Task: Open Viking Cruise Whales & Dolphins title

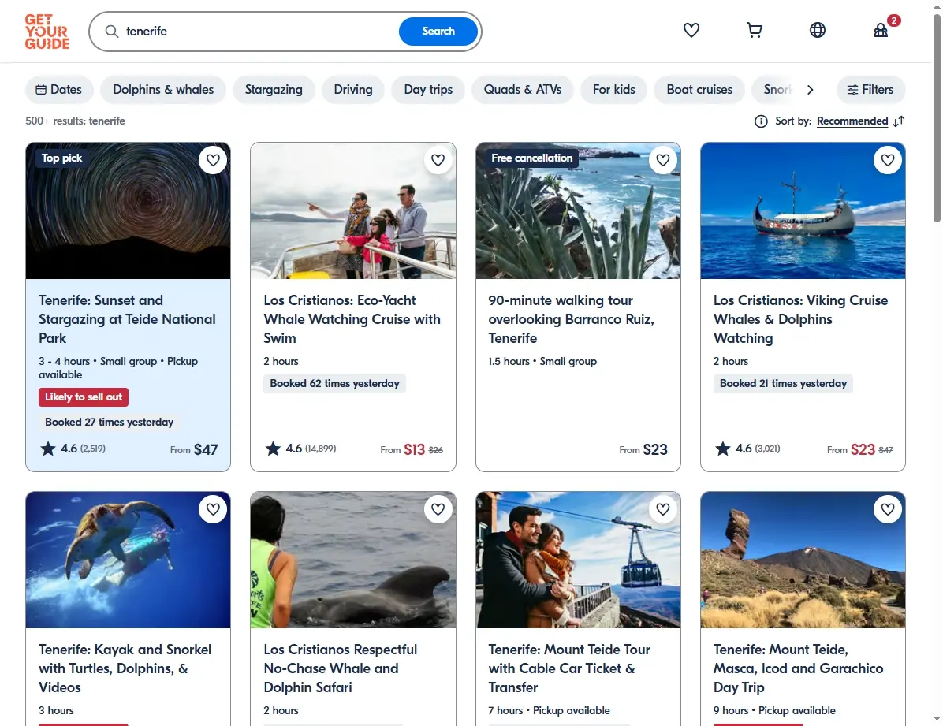Action: point(800,319)
